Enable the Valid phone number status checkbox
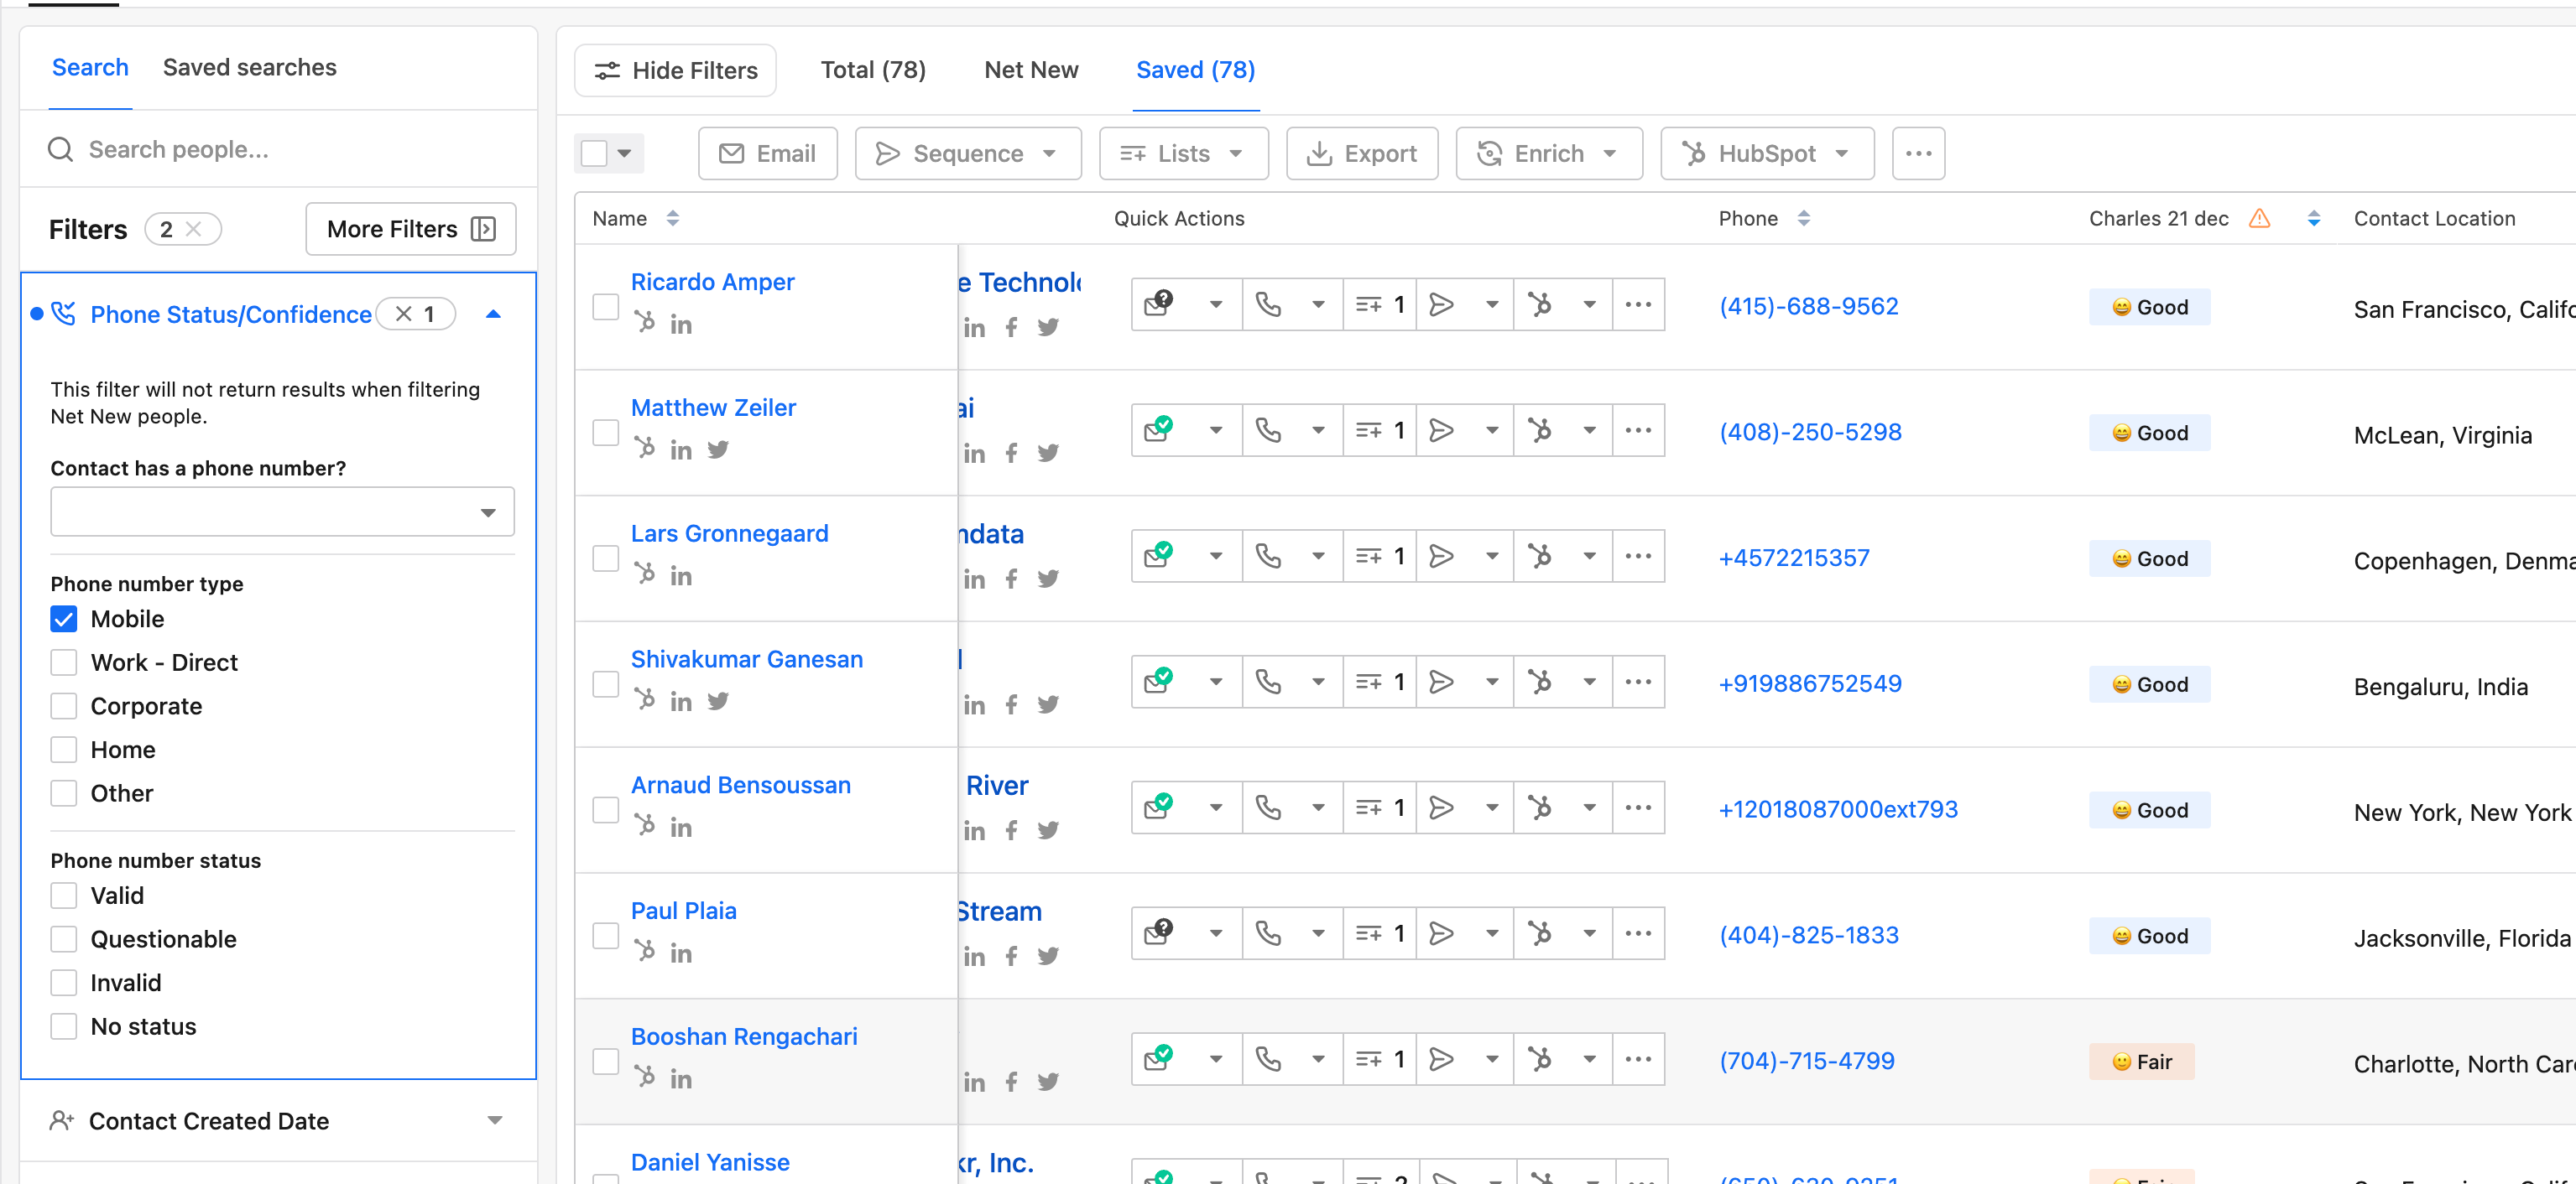 coord(64,896)
